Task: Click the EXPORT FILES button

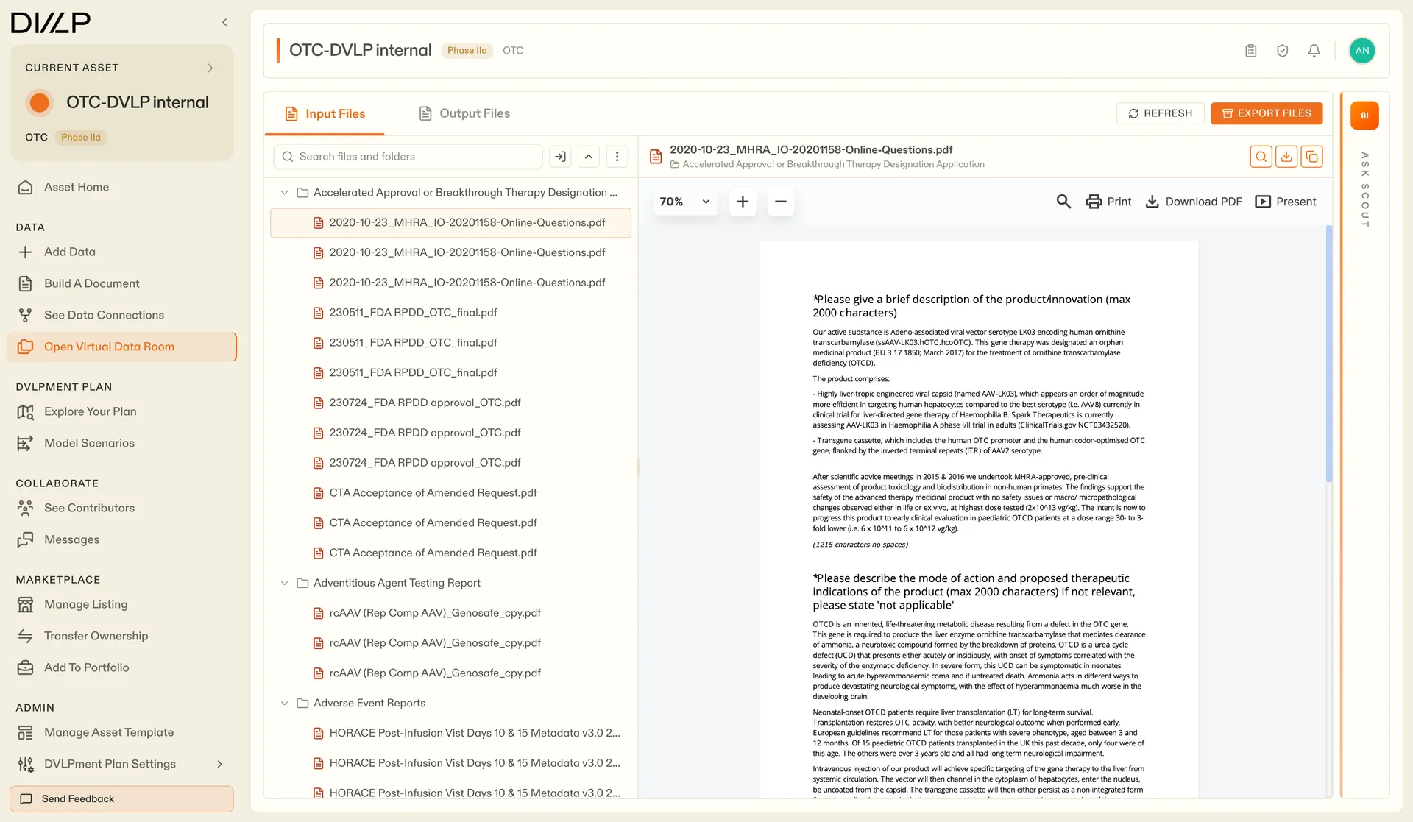Action: click(1267, 113)
